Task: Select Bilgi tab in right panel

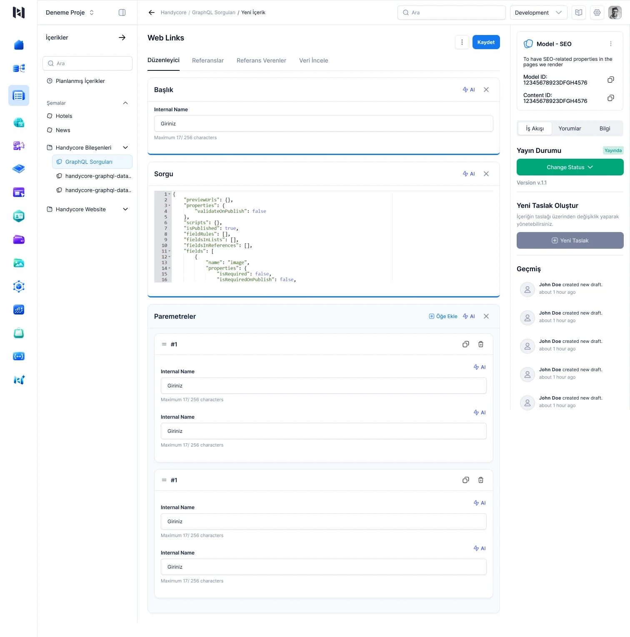Action: [x=605, y=128]
